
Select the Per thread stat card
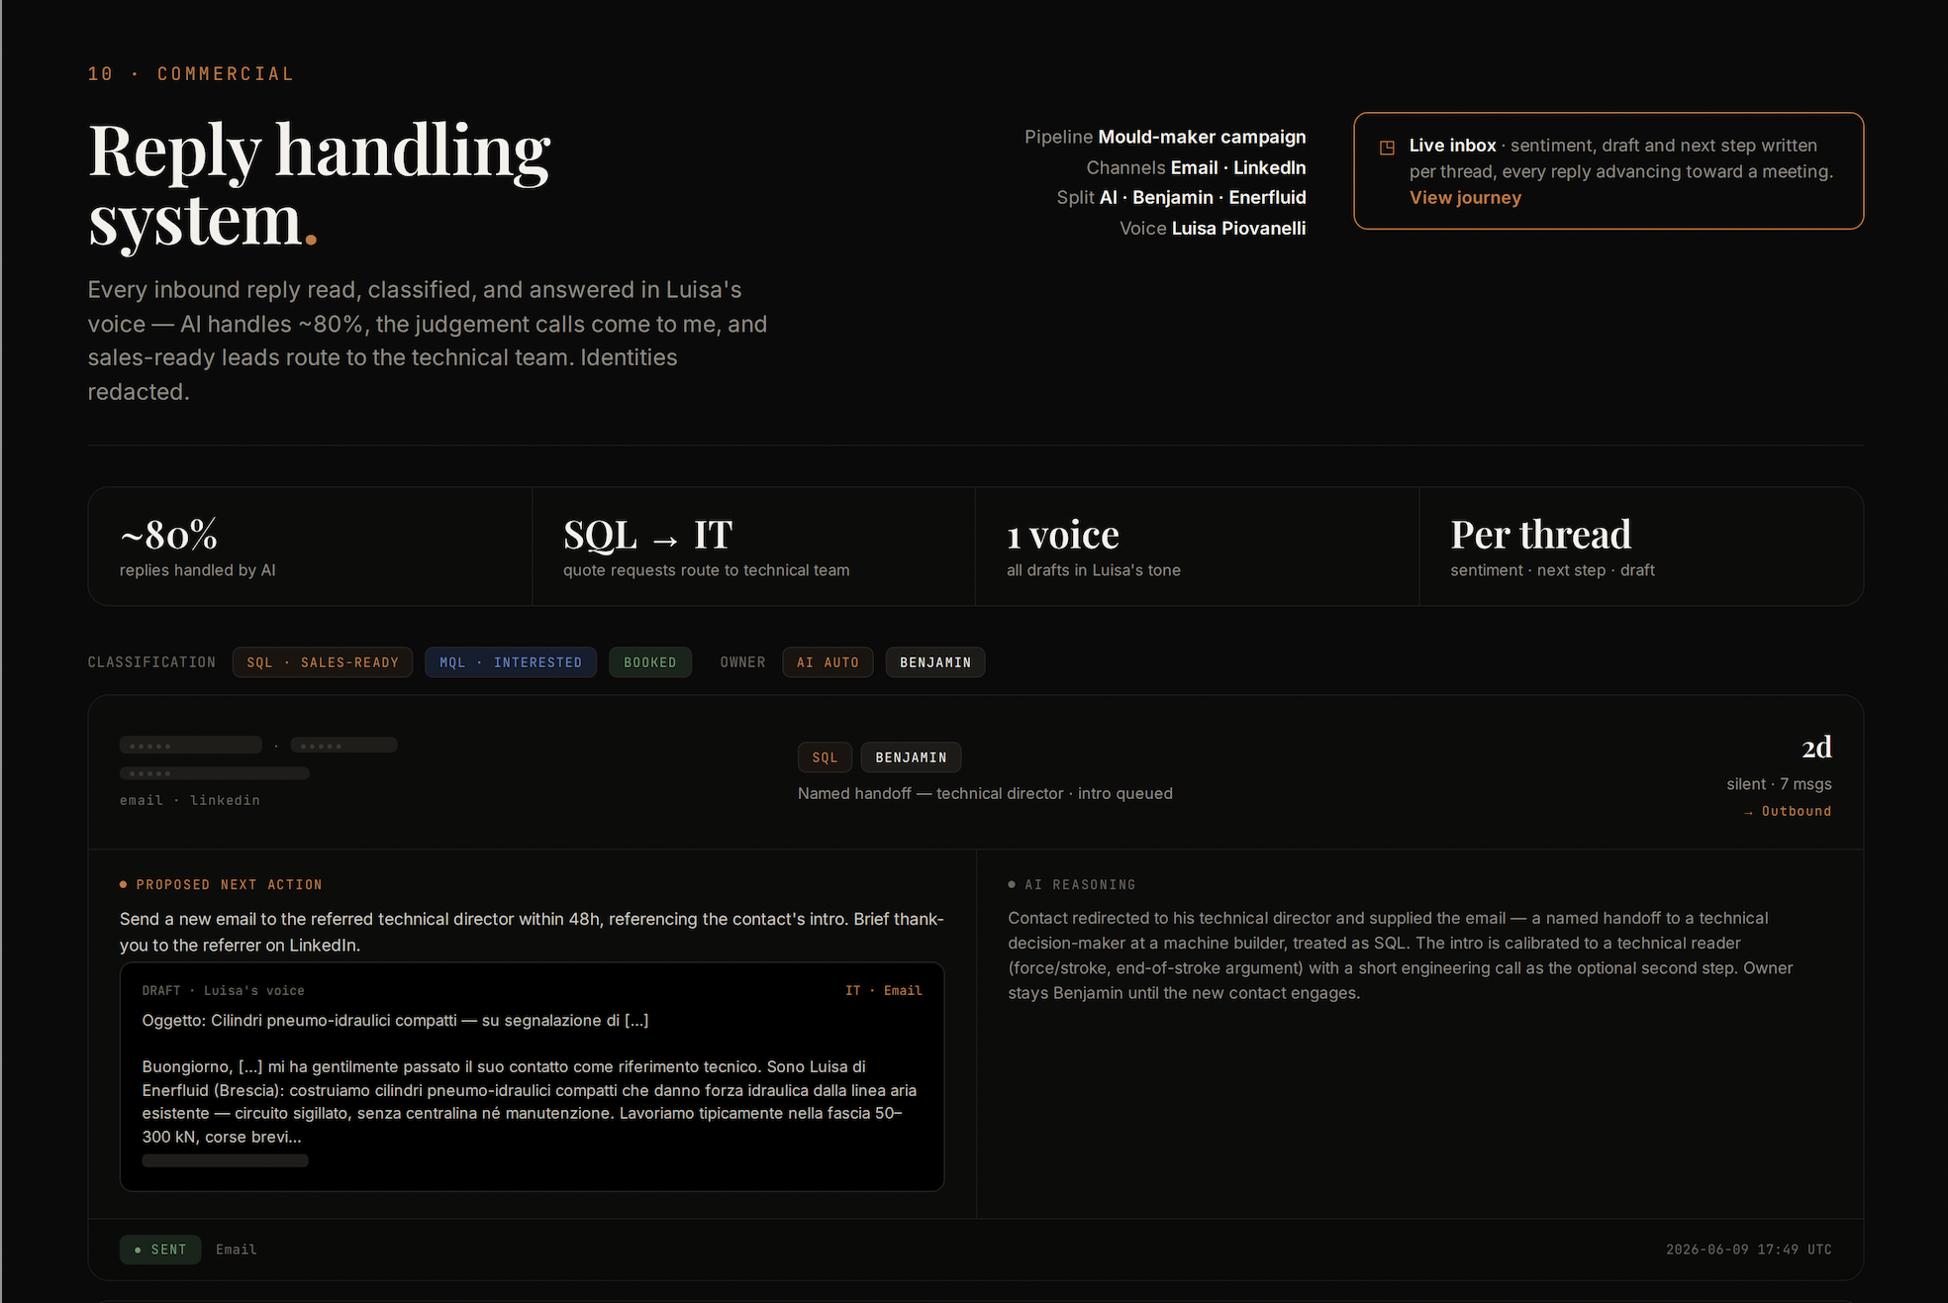coord(1641,547)
